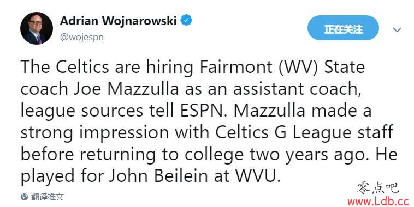Click the globe icon beside 翻译推文

[24, 197]
